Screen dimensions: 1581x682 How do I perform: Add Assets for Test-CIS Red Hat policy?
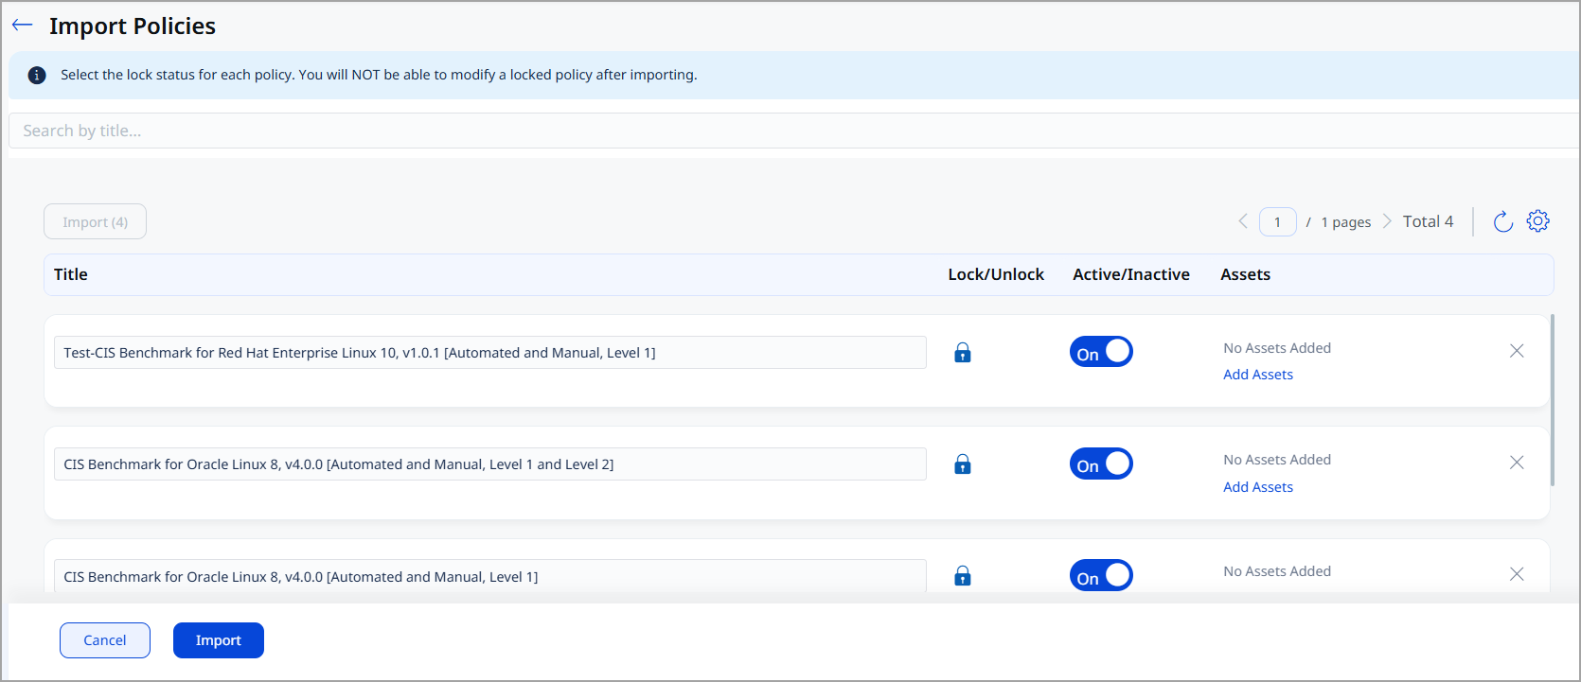pyautogui.click(x=1258, y=375)
